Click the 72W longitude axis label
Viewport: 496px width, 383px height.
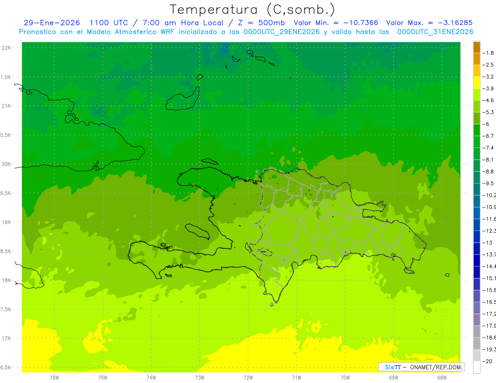click(x=248, y=377)
